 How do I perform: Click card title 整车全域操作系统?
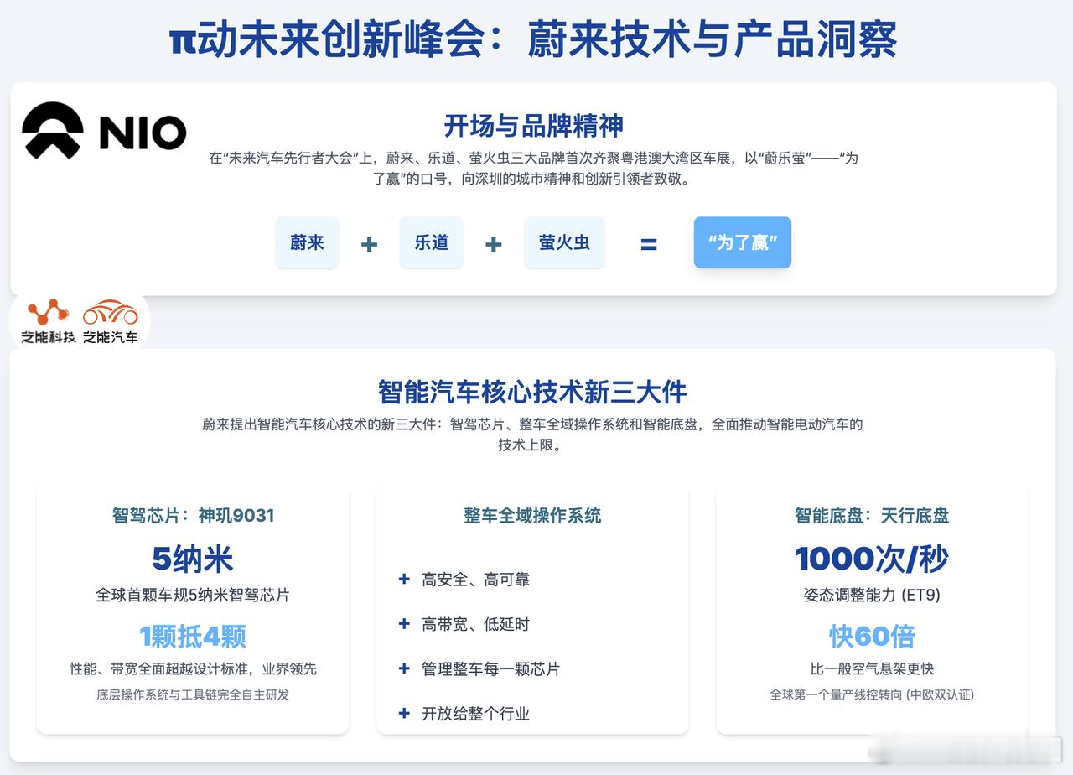point(532,515)
